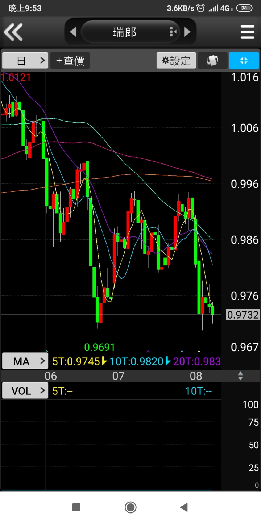Switch to next symbol with right arrow
The width and height of the screenshot is (261, 523).
coord(187,32)
